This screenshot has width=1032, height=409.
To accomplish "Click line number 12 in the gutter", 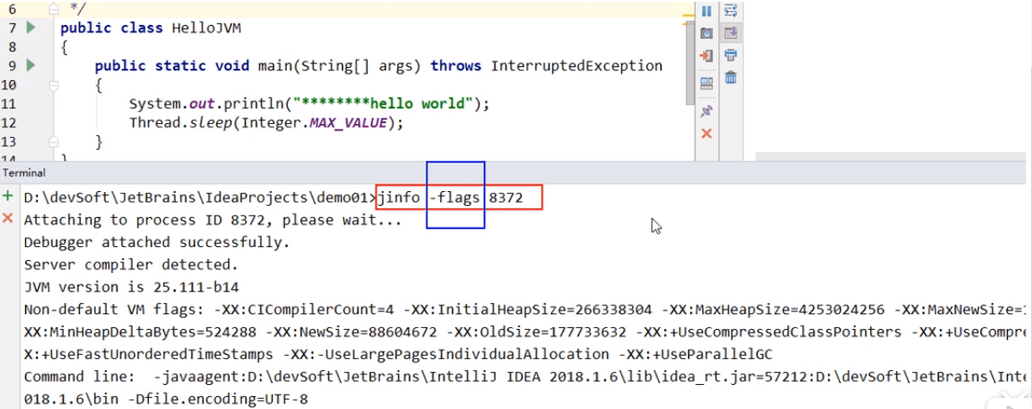I will pos(9,123).
